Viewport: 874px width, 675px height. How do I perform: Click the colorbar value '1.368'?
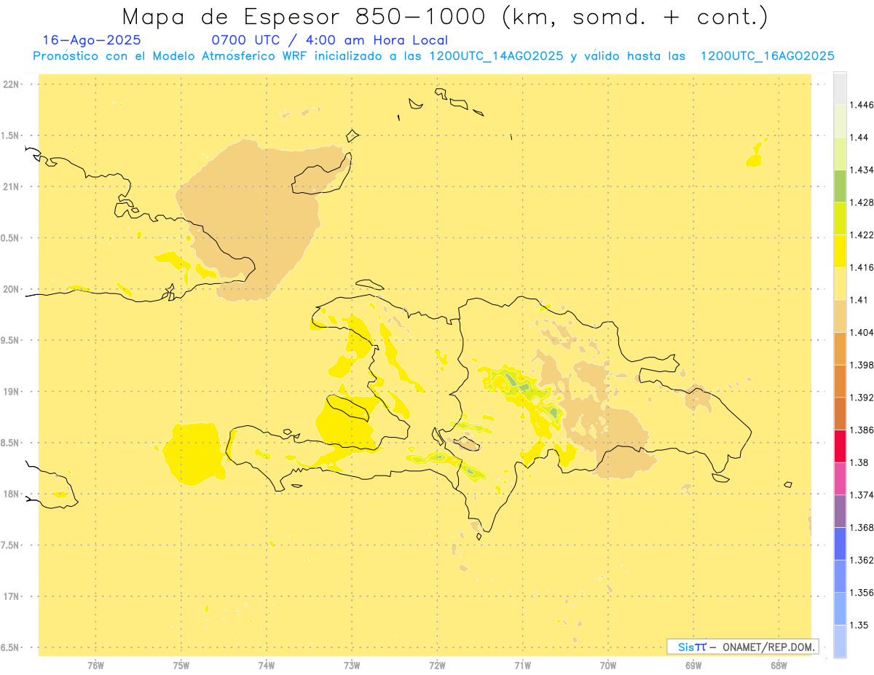click(862, 527)
